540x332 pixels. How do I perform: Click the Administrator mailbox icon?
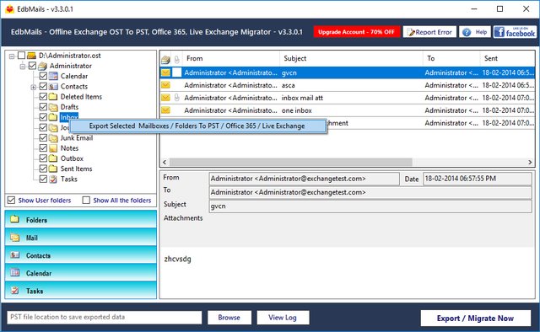42,66
